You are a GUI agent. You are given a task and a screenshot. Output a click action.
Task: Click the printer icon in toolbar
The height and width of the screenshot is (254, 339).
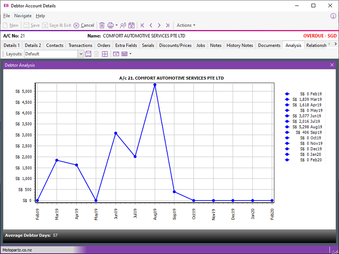(x=111, y=25)
